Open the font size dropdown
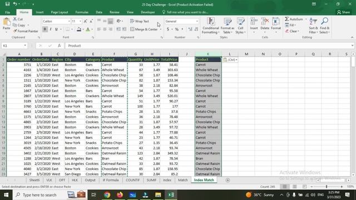 80,21
